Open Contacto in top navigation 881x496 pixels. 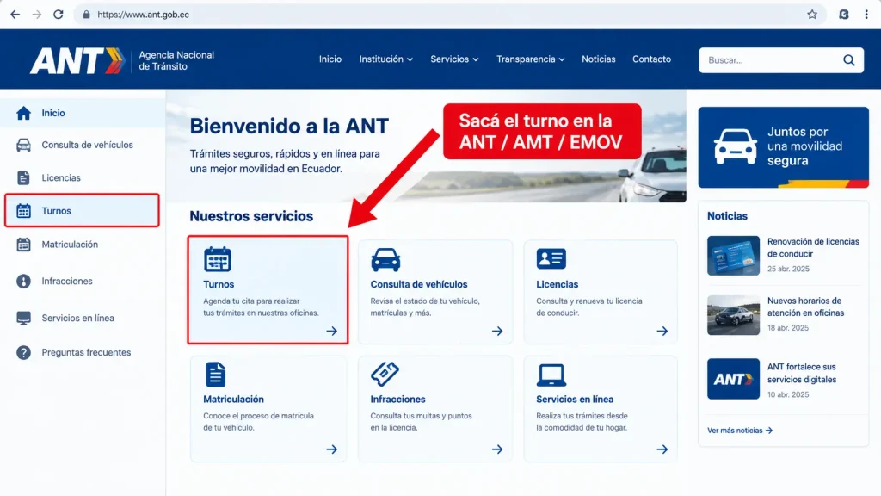click(652, 59)
